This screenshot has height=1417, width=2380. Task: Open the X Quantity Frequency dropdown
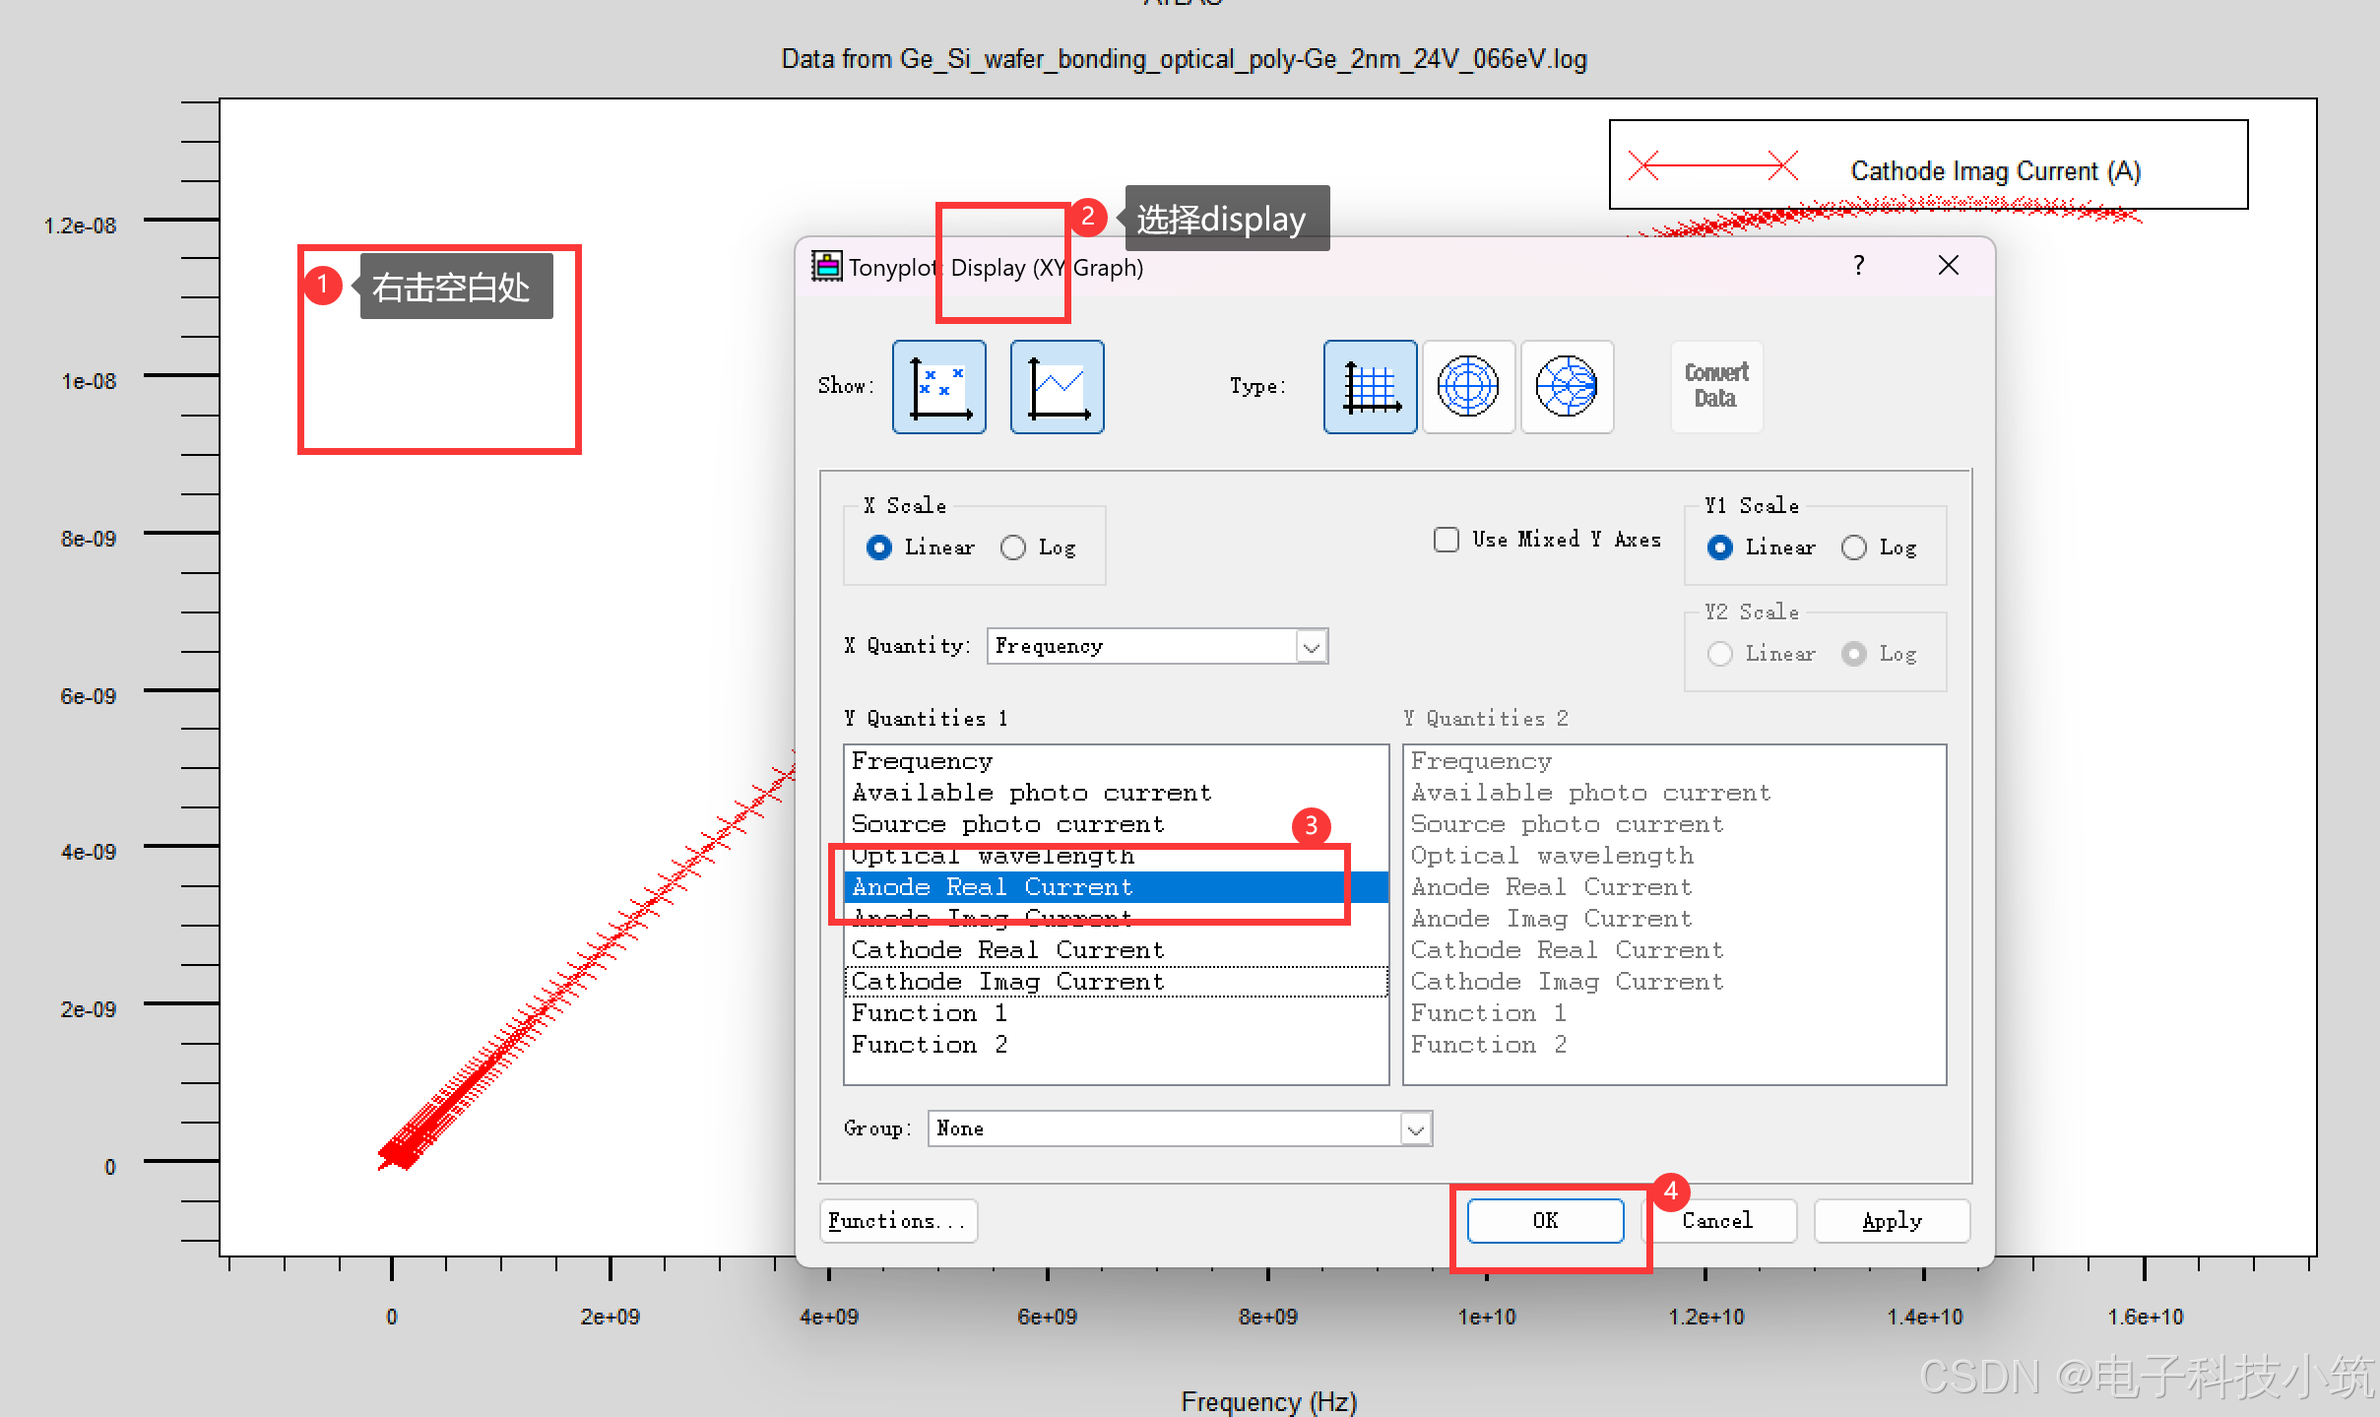coord(1311,647)
